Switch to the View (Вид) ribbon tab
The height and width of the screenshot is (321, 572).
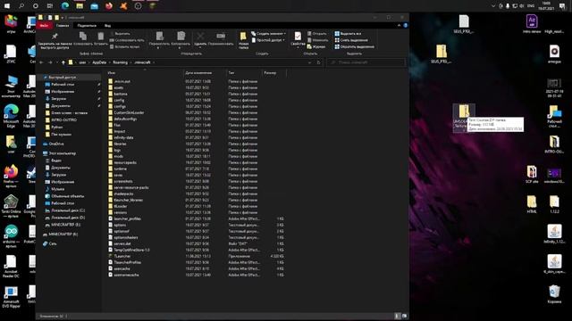107,26
